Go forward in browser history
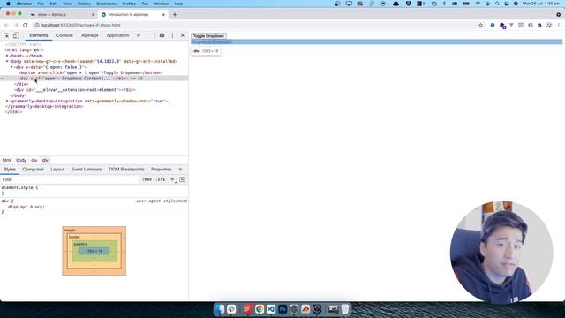 (16, 25)
